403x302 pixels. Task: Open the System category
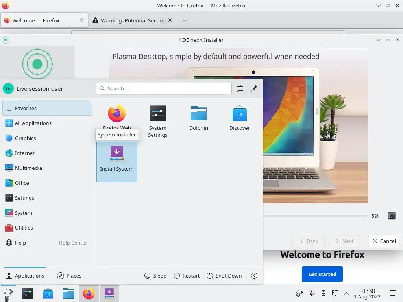[47, 213]
